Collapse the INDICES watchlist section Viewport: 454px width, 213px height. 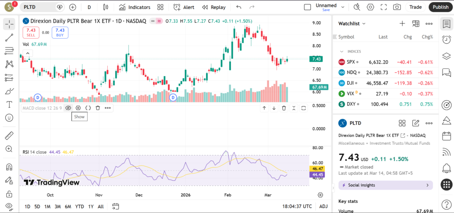(x=342, y=51)
